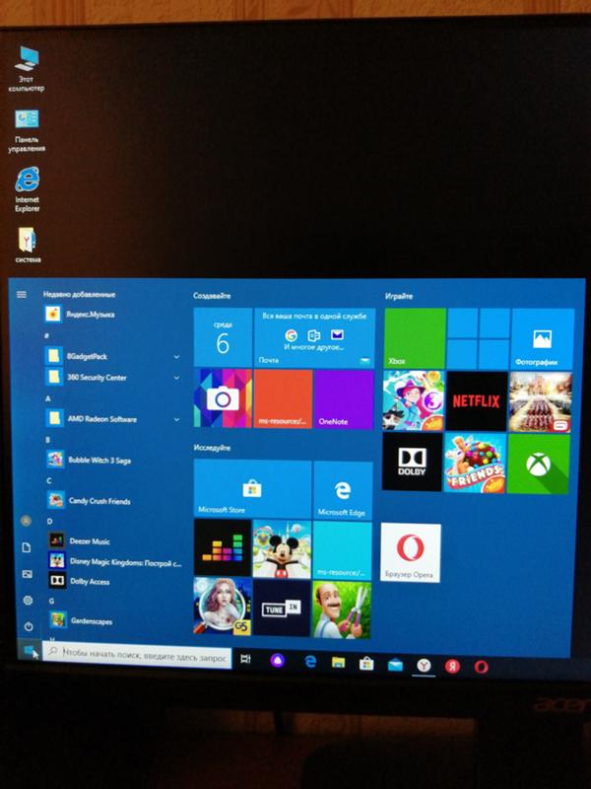
Task: Expand the 8GadgetPack folder chevron
Action: point(176,357)
